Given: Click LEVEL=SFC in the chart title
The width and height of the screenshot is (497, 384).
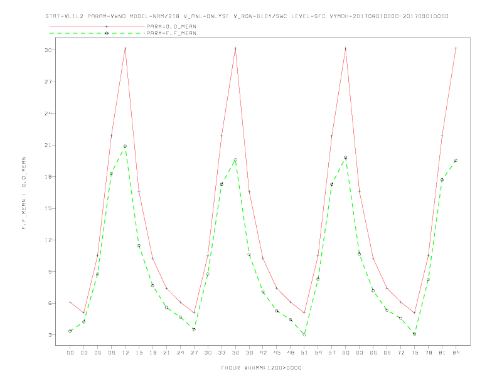Looking at the screenshot, I should (308, 16).
